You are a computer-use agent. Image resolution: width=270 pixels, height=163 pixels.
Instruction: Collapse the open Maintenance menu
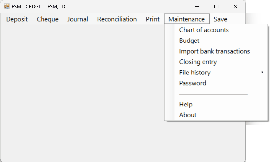187,19
